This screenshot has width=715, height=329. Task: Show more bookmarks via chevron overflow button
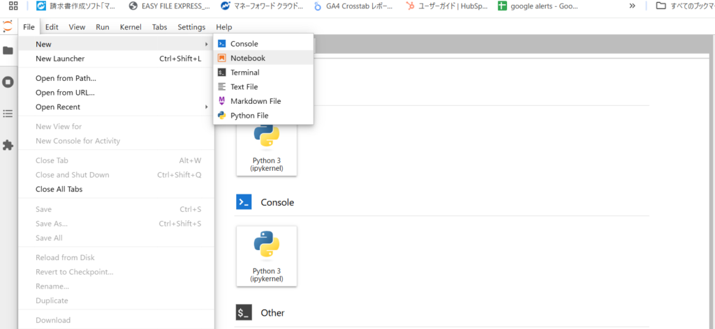(632, 6)
